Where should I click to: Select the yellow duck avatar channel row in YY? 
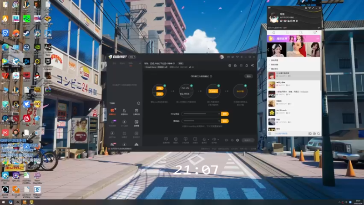[293, 85]
